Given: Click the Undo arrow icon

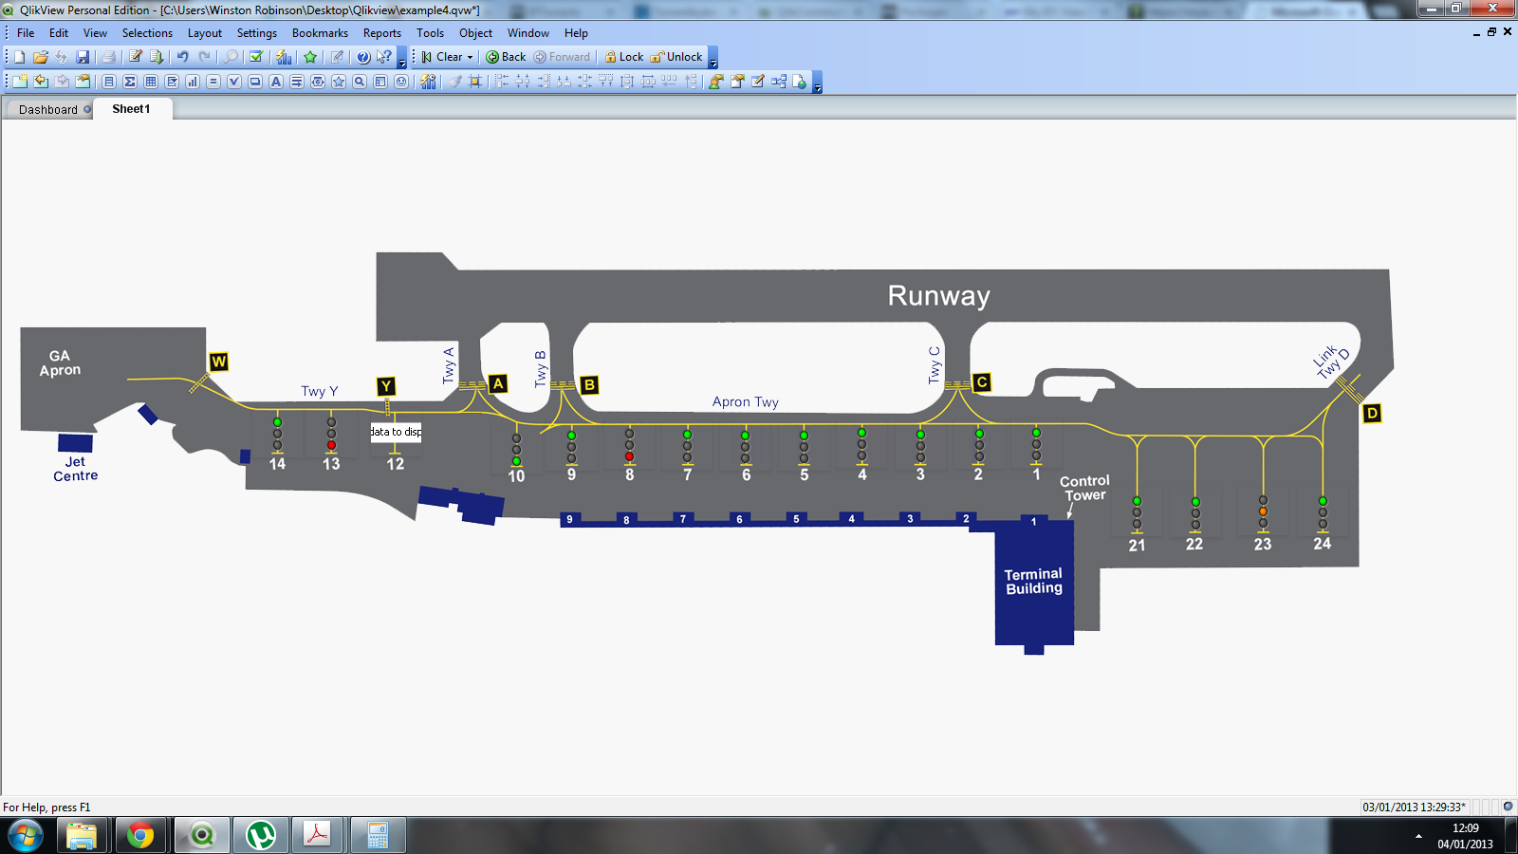Looking at the screenshot, I should click(x=182, y=57).
